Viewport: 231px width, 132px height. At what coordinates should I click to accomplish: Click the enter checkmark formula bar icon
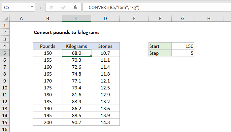(x=63, y=7)
